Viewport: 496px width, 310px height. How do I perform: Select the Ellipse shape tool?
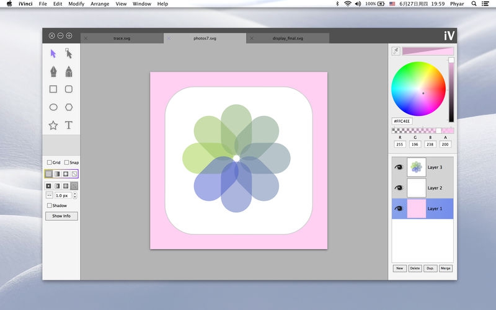tap(53, 107)
